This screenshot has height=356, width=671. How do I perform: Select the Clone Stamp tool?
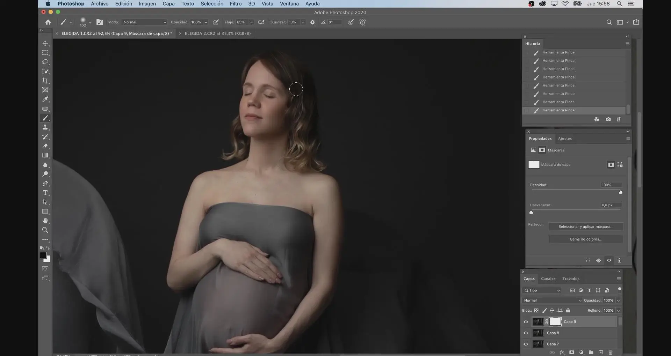point(45,127)
